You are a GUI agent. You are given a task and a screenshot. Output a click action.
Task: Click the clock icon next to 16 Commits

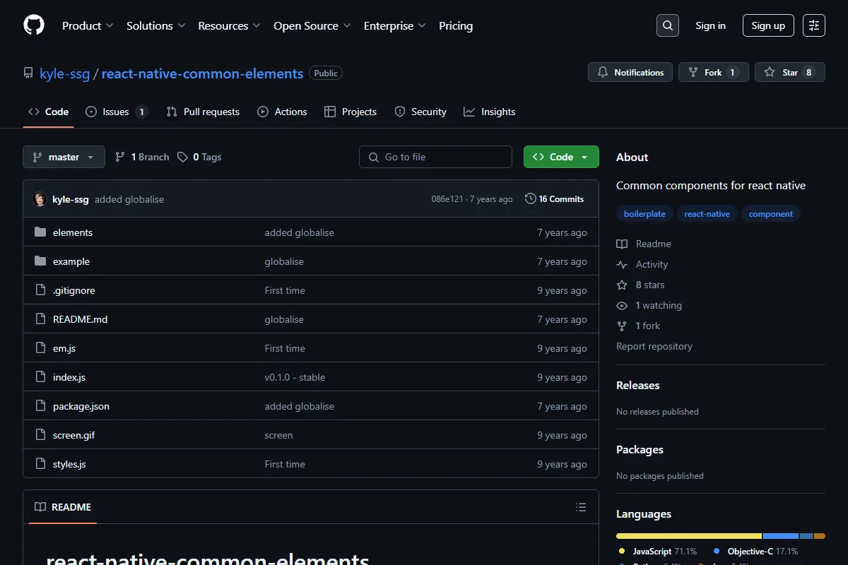[x=530, y=199]
